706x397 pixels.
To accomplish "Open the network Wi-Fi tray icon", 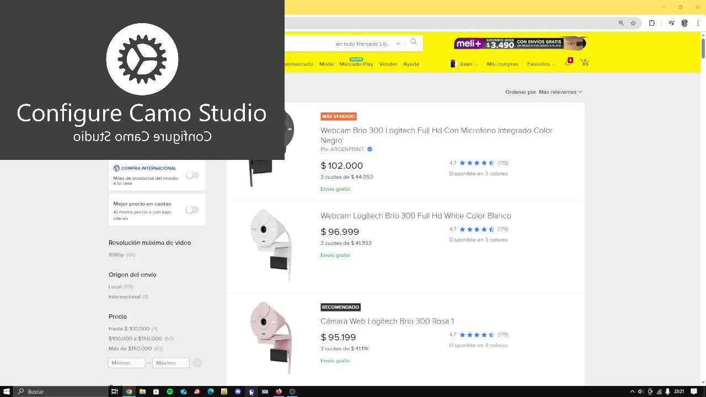I will 659,391.
